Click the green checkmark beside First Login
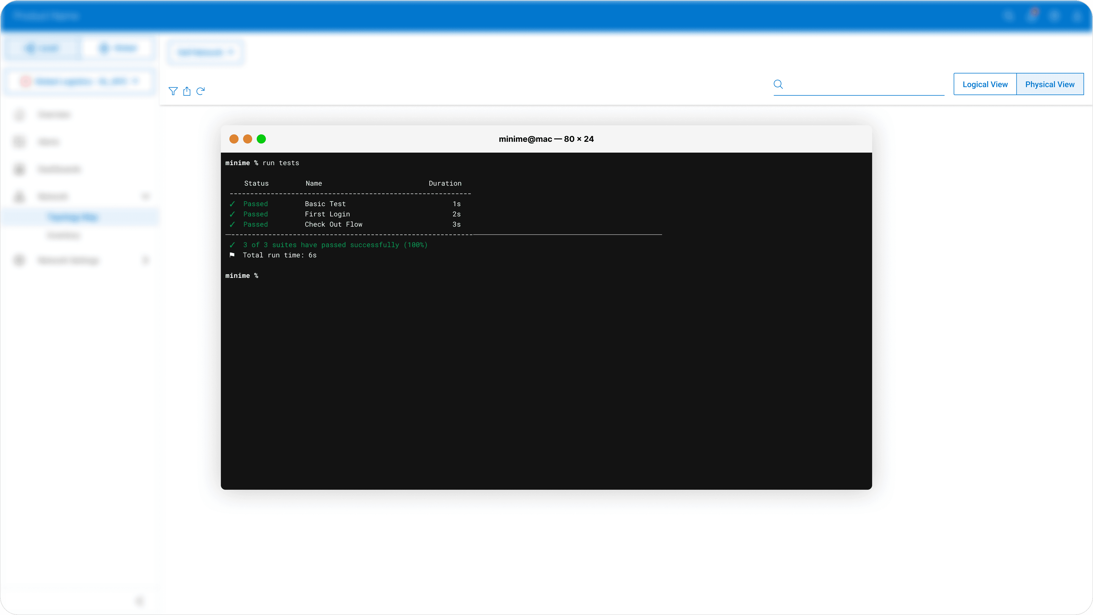The height and width of the screenshot is (615, 1093). coord(232,214)
